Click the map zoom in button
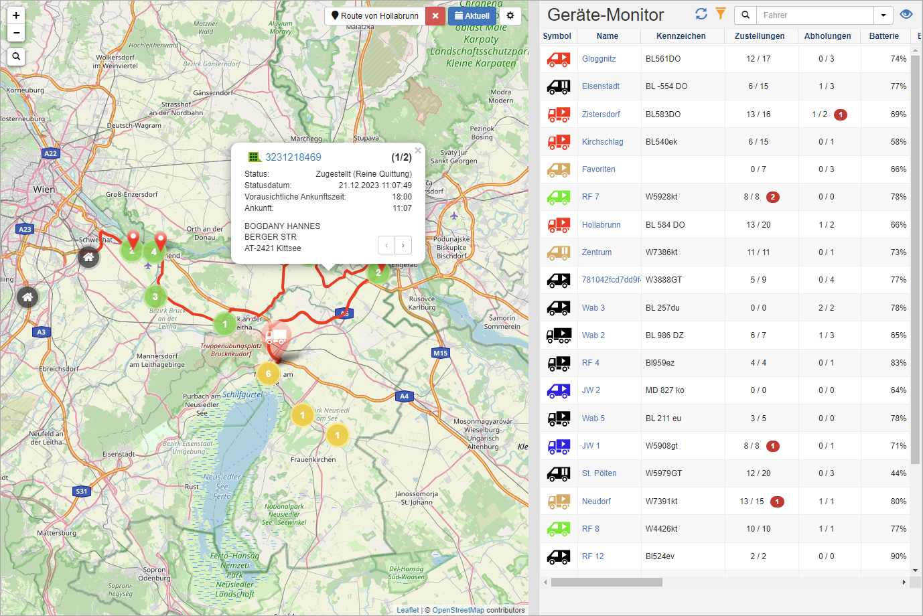Image resolution: width=923 pixels, height=616 pixels. [x=16, y=15]
